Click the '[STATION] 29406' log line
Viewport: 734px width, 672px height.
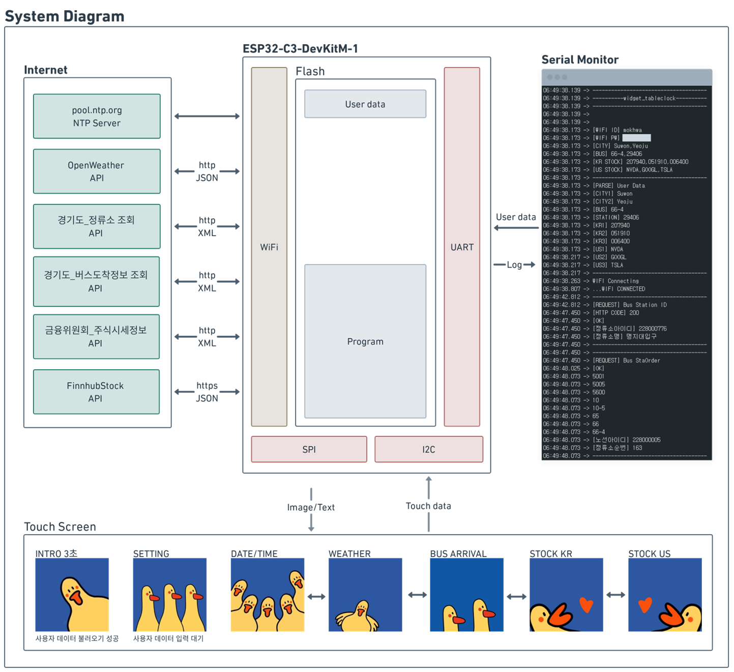pyautogui.click(x=591, y=217)
